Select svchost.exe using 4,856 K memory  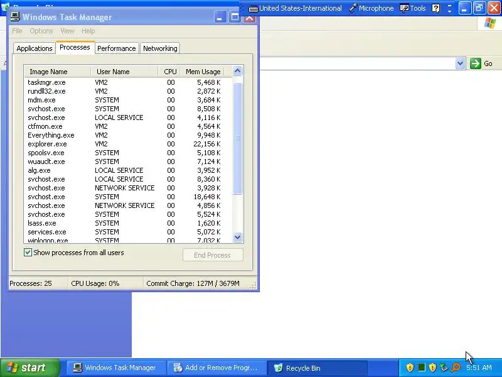point(128,205)
